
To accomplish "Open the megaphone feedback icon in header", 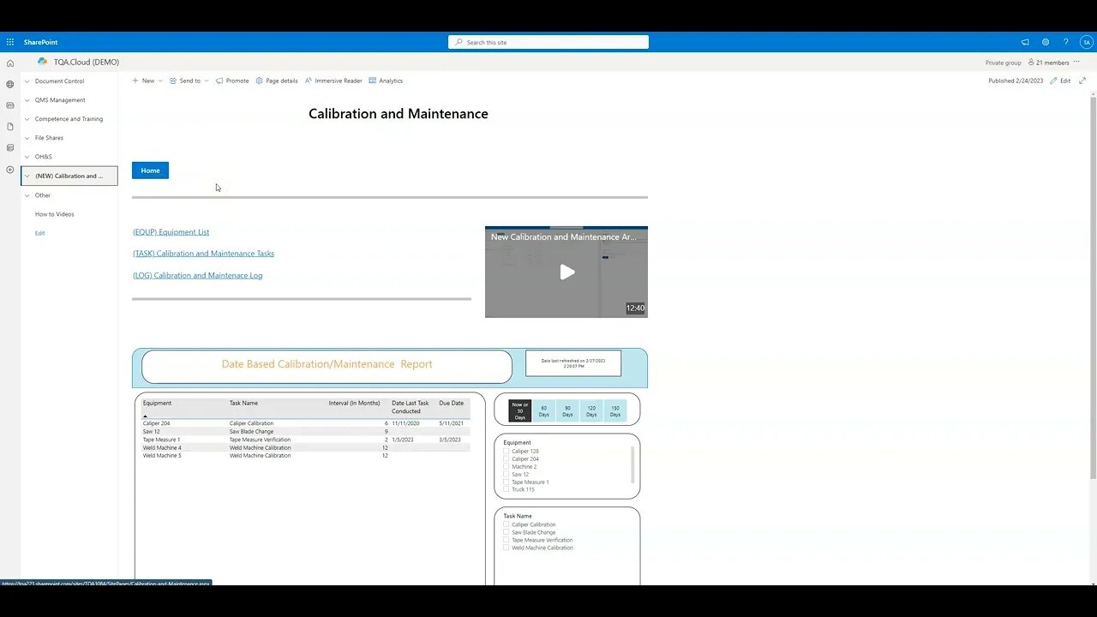I will click(x=1025, y=42).
